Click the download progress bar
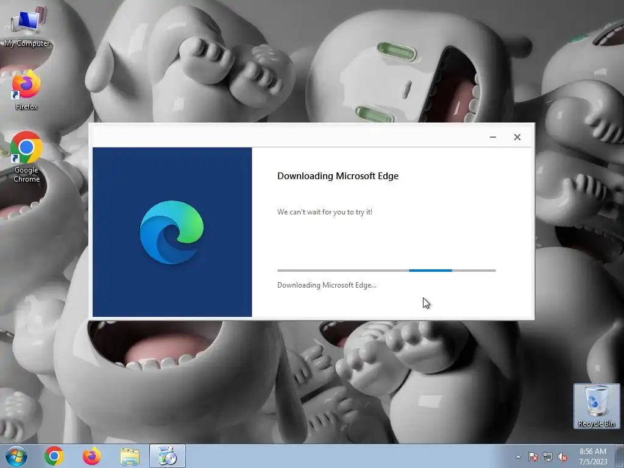Screen dimensions: 624x468 click(x=386, y=271)
